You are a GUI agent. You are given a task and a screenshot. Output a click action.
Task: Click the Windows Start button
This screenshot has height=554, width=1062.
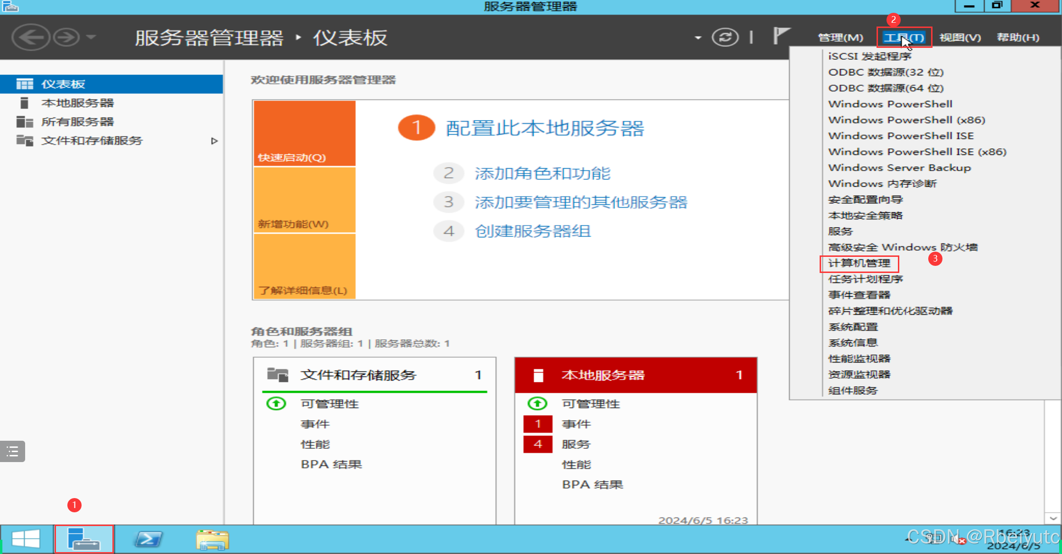pyautogui.click(x=26, y=539)
